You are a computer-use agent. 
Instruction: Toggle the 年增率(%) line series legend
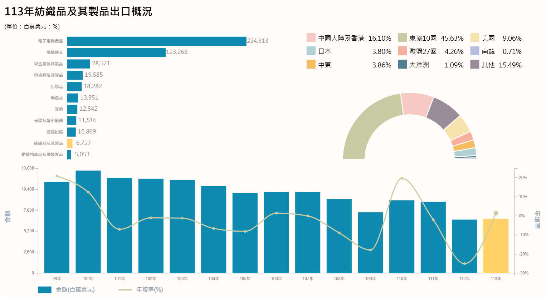pos(125,289)
